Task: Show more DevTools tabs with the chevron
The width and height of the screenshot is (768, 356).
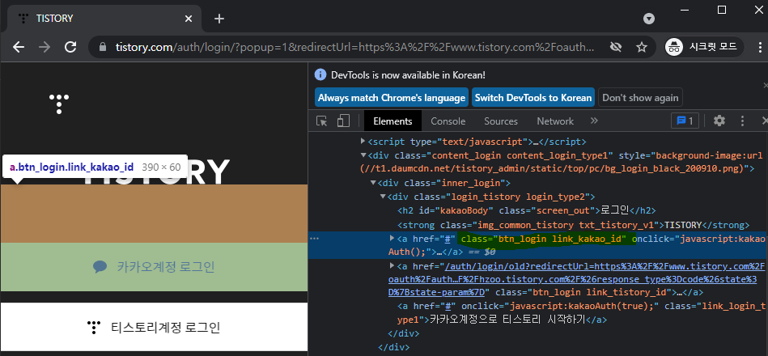Action: pyautogui.click(x=594, y=121)
